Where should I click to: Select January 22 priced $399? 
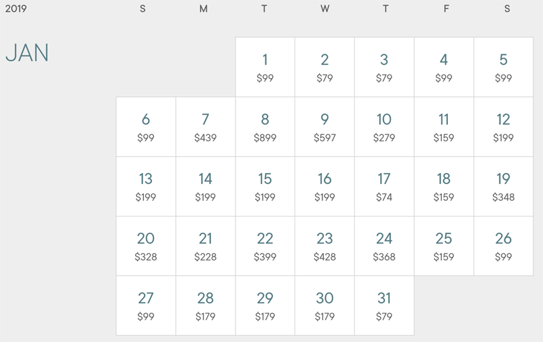pyautogui.click(x=265, y=246)
